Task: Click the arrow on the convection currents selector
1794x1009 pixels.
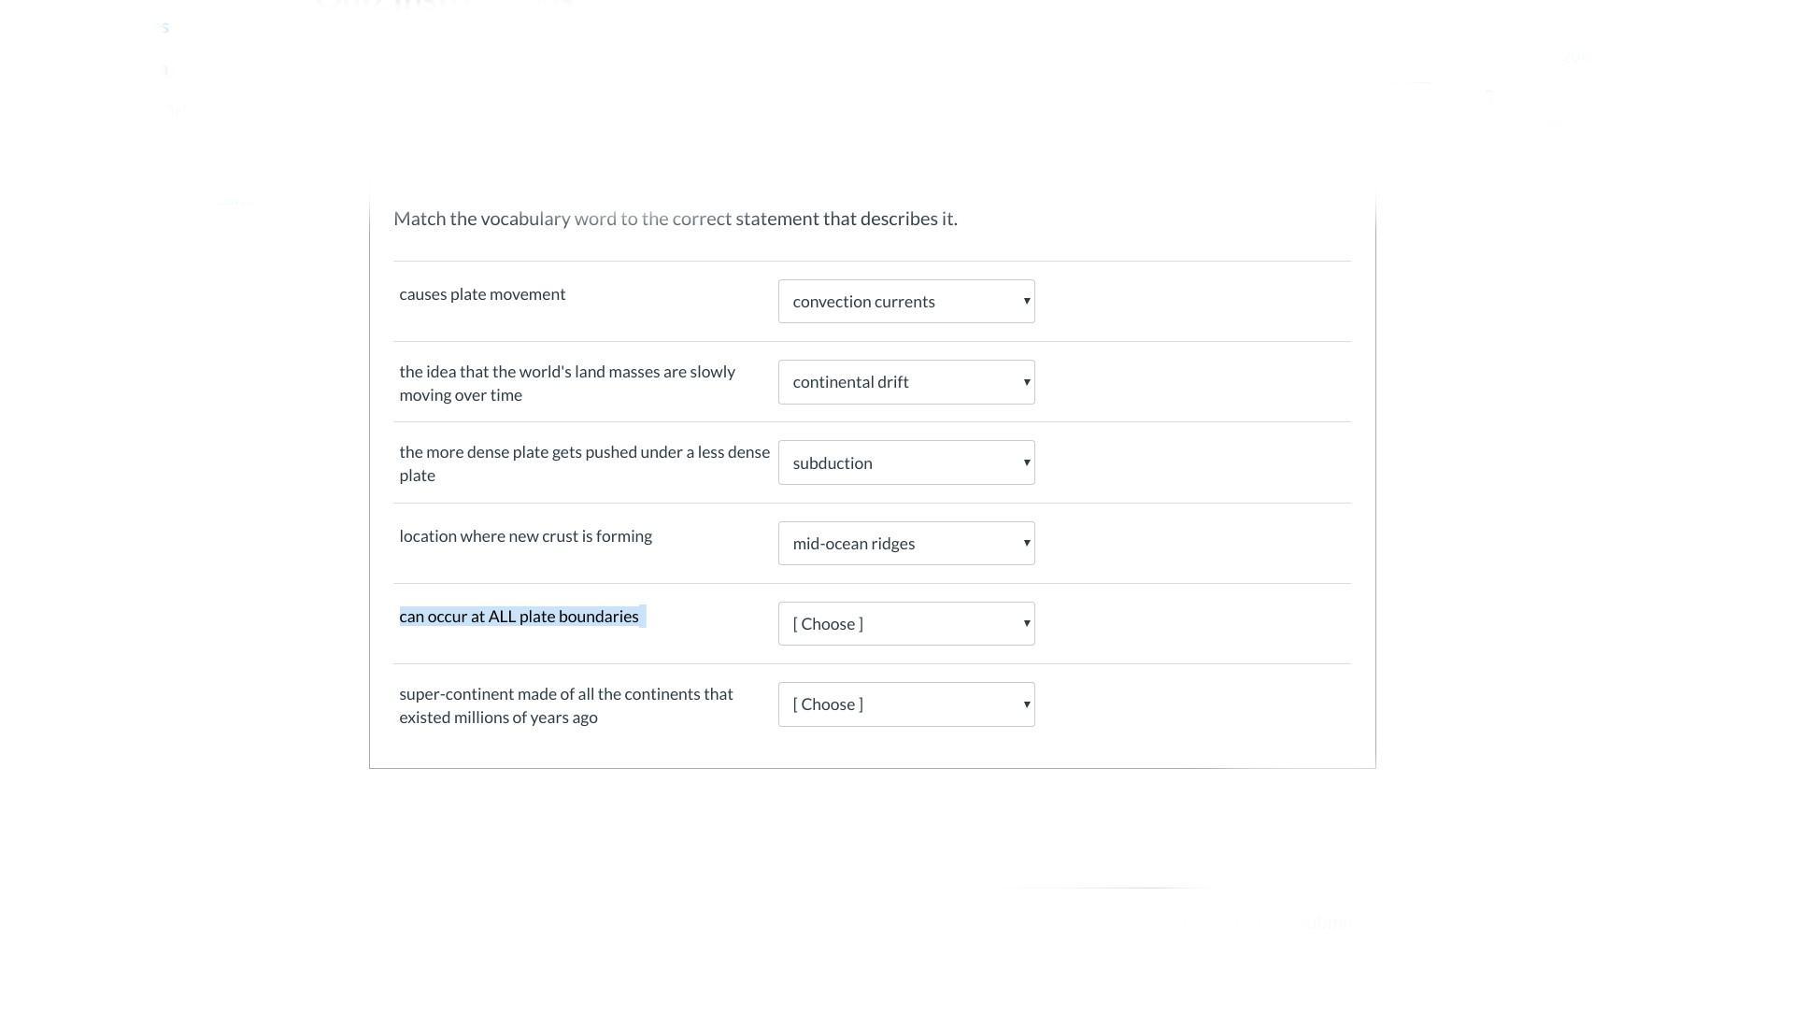Action: coord(1026,302)
